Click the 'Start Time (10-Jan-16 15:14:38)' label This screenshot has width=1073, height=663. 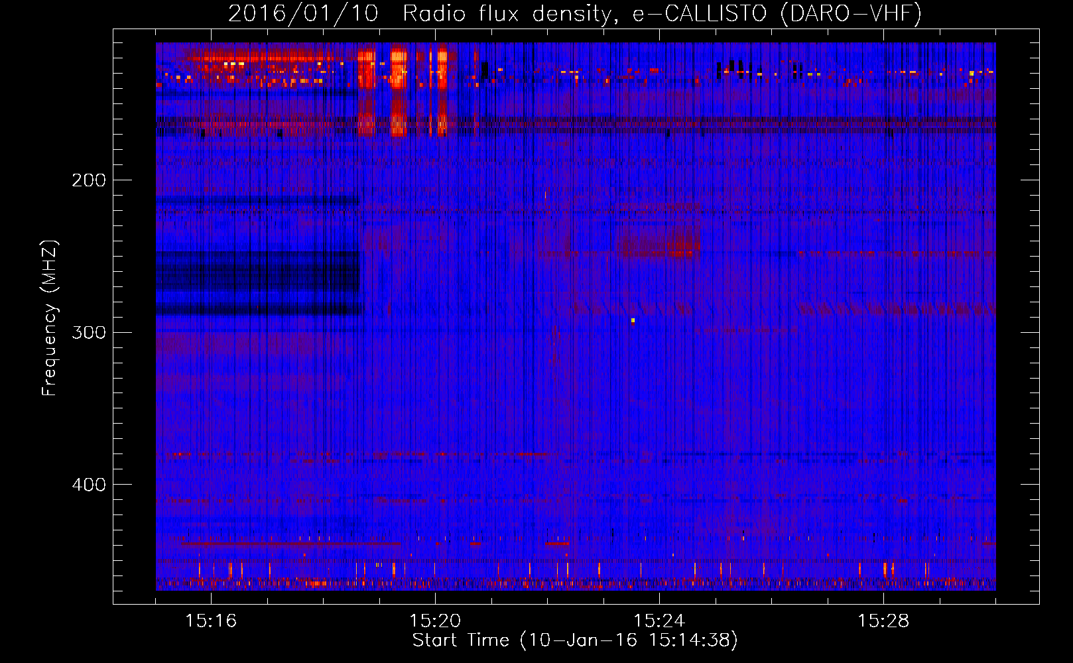click(575, 640)
